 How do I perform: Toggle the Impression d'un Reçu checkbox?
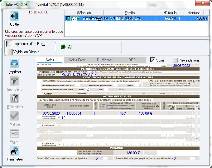click(9, 44)
